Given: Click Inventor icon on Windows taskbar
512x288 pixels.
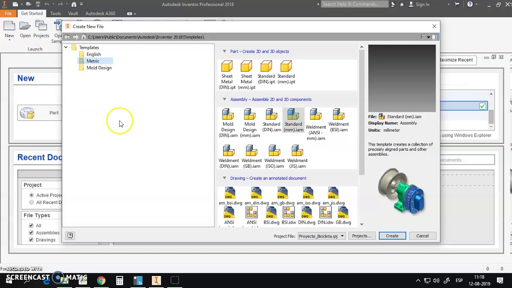Looking at the screenshot, I should [156, 280].
